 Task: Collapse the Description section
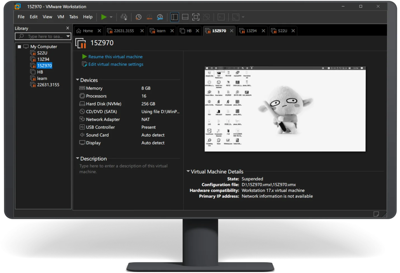click(x=77, y=158)
